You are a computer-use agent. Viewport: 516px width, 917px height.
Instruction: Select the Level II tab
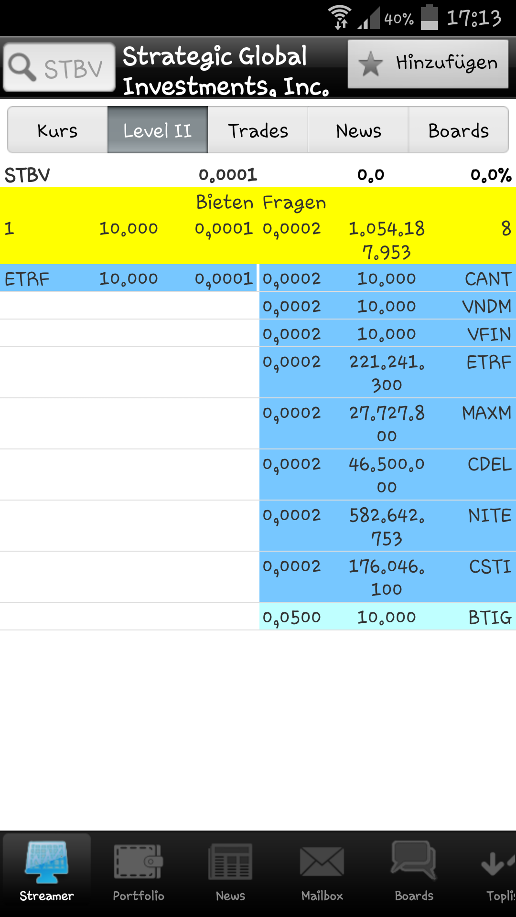coord(158,130)
